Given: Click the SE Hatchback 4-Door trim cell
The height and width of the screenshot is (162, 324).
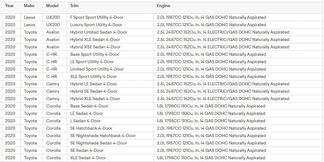Looking at the screenshot, I should (91, 128).
